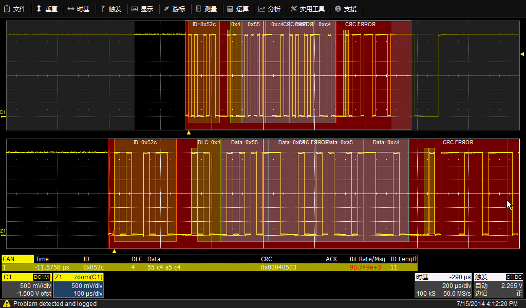This screenshot has height=308, width=526.
Task: Open the 显示 (Display) menu
Action: click(143, 9)
